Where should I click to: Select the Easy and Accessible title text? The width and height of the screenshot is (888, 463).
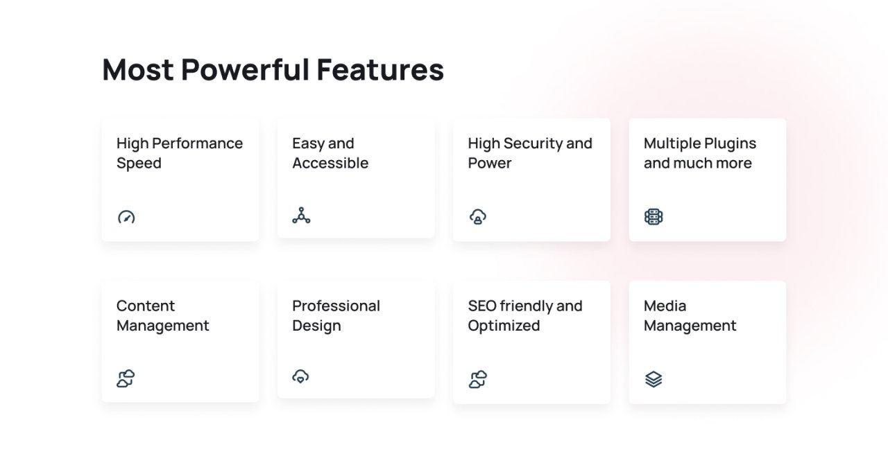click(x=330, y=153)
